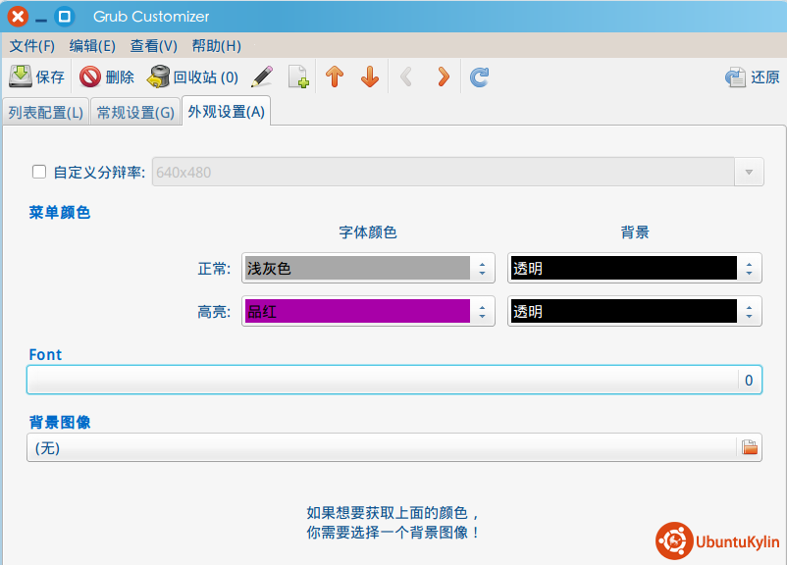The height and width of the screenshot is (565, 787).
Task: Expand the 640x480 resolution dropdown arrow
Action: click(750, 172)
